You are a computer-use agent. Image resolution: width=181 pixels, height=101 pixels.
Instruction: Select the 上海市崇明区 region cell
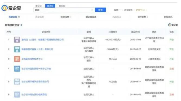154,59
